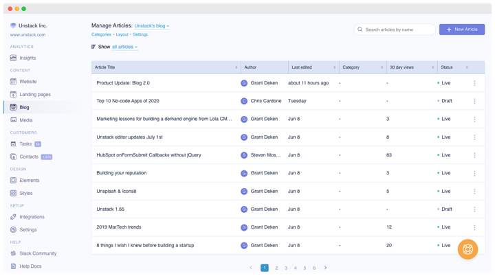Click the search magnifier icon
The width and height of the screenshot is (495, 276).
pyautogui.click(x=360, y=30)
